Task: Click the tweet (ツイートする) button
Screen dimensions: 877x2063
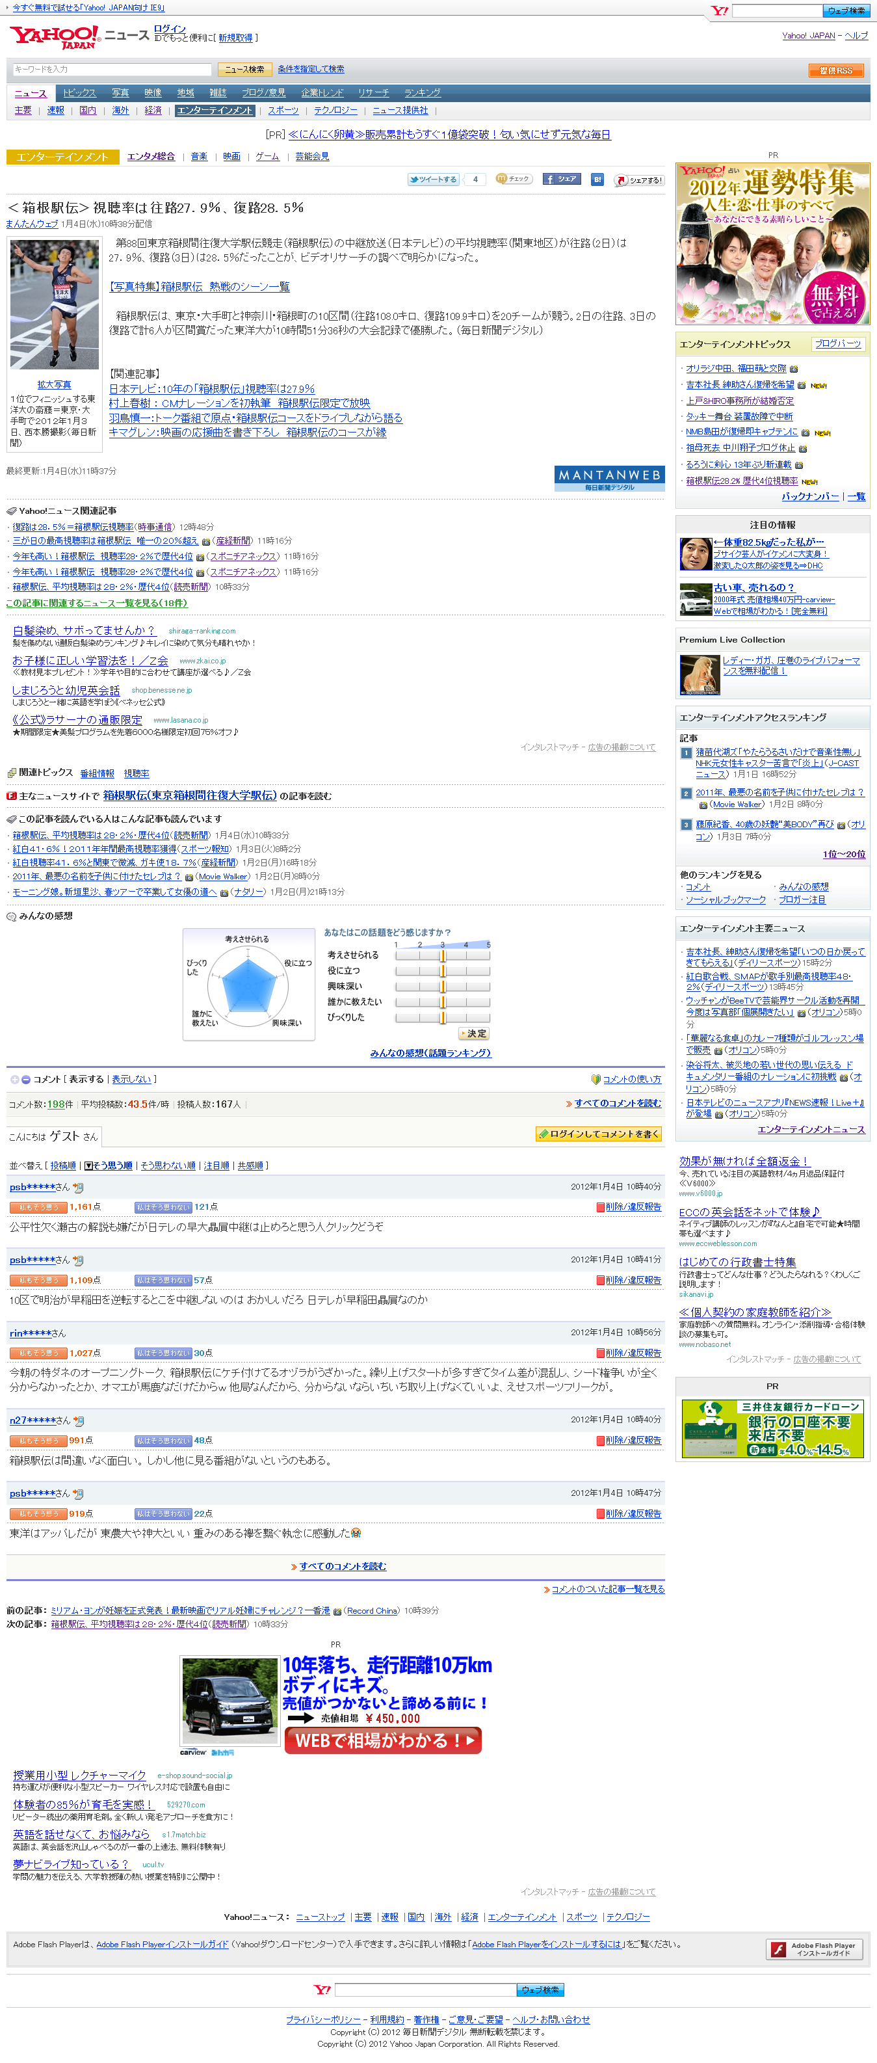Action: coord(433,180)
